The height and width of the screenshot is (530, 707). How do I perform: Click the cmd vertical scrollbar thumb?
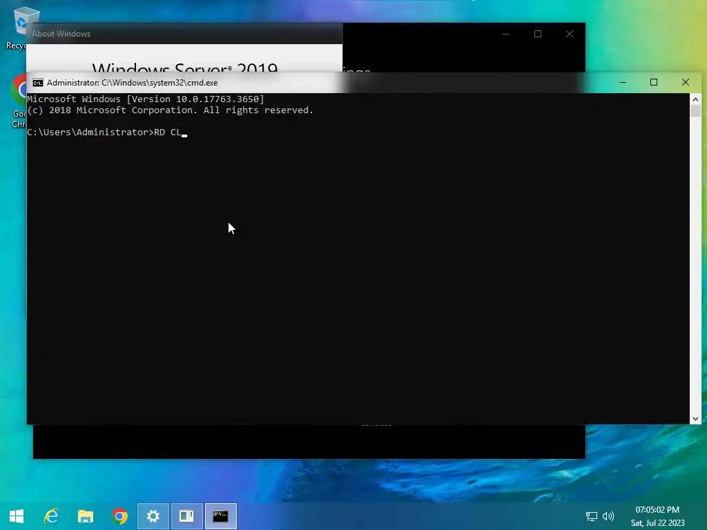click(695, 111)
